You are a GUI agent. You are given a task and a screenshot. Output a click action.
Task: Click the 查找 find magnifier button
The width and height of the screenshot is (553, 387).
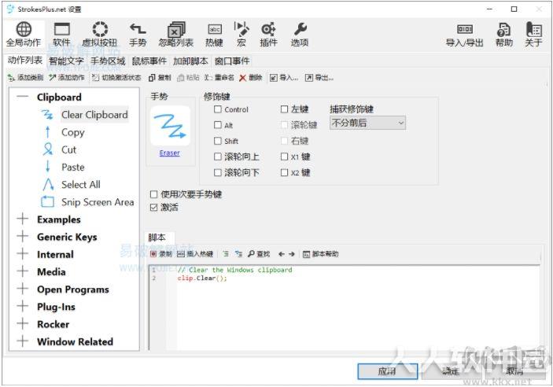tap(259, 254)
